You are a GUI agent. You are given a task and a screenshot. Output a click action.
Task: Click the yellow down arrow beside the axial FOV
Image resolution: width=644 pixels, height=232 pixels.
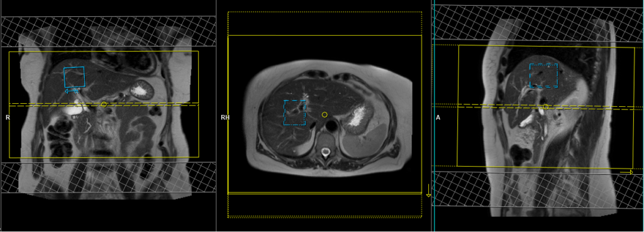(428, 191)
